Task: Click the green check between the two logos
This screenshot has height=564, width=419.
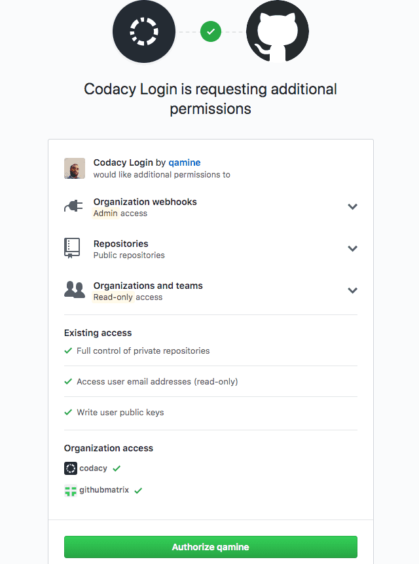Action: [210, 31]
